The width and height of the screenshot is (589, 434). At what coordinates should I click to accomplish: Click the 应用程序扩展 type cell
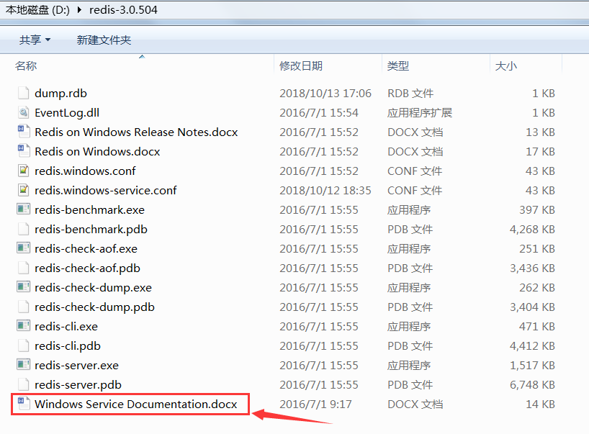point(420,112)
